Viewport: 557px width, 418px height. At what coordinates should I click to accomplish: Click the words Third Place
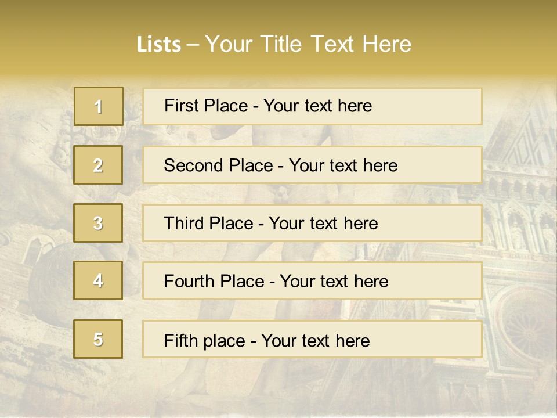[x=208, y=223]
